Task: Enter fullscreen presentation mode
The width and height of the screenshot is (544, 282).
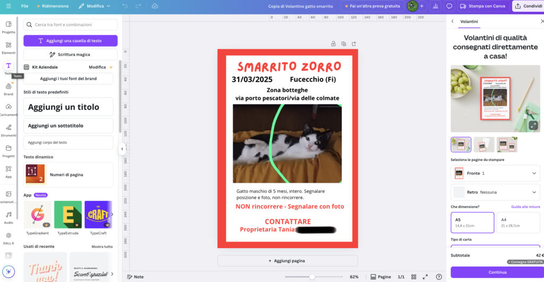Action: tap(425, 277)
